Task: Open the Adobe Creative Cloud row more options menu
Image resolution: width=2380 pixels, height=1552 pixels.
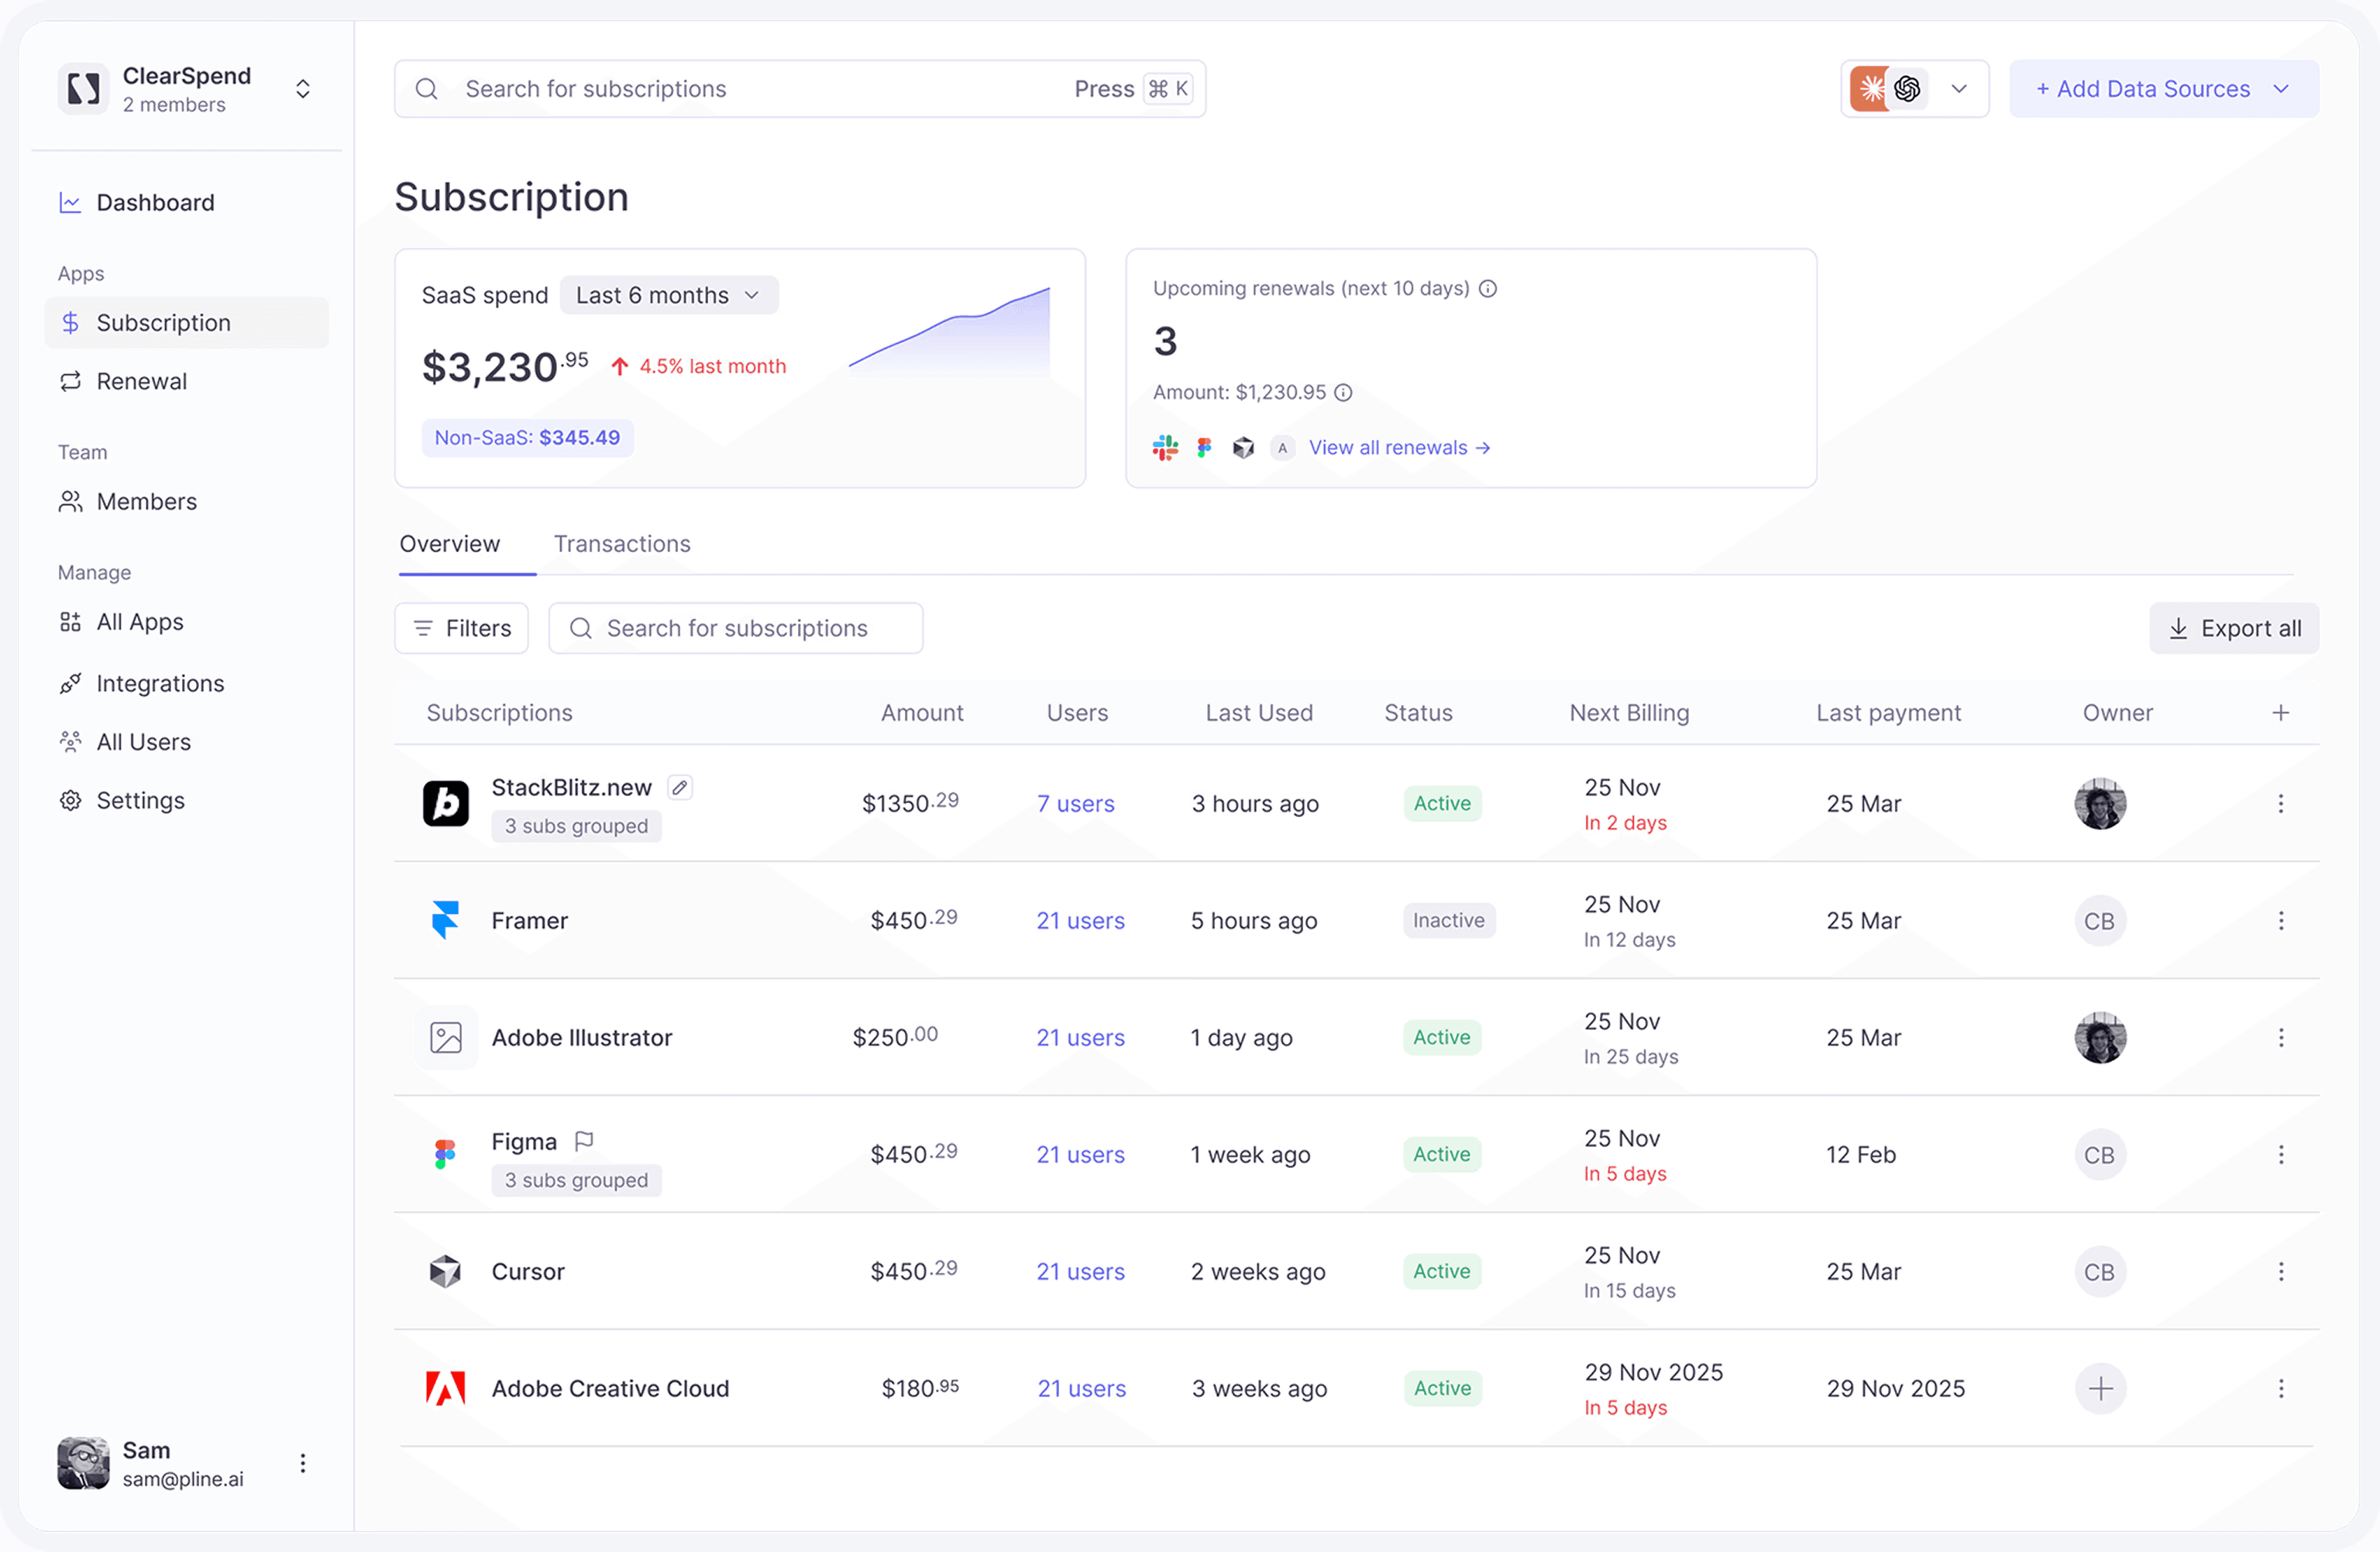Action: tap(2281, 1389)
